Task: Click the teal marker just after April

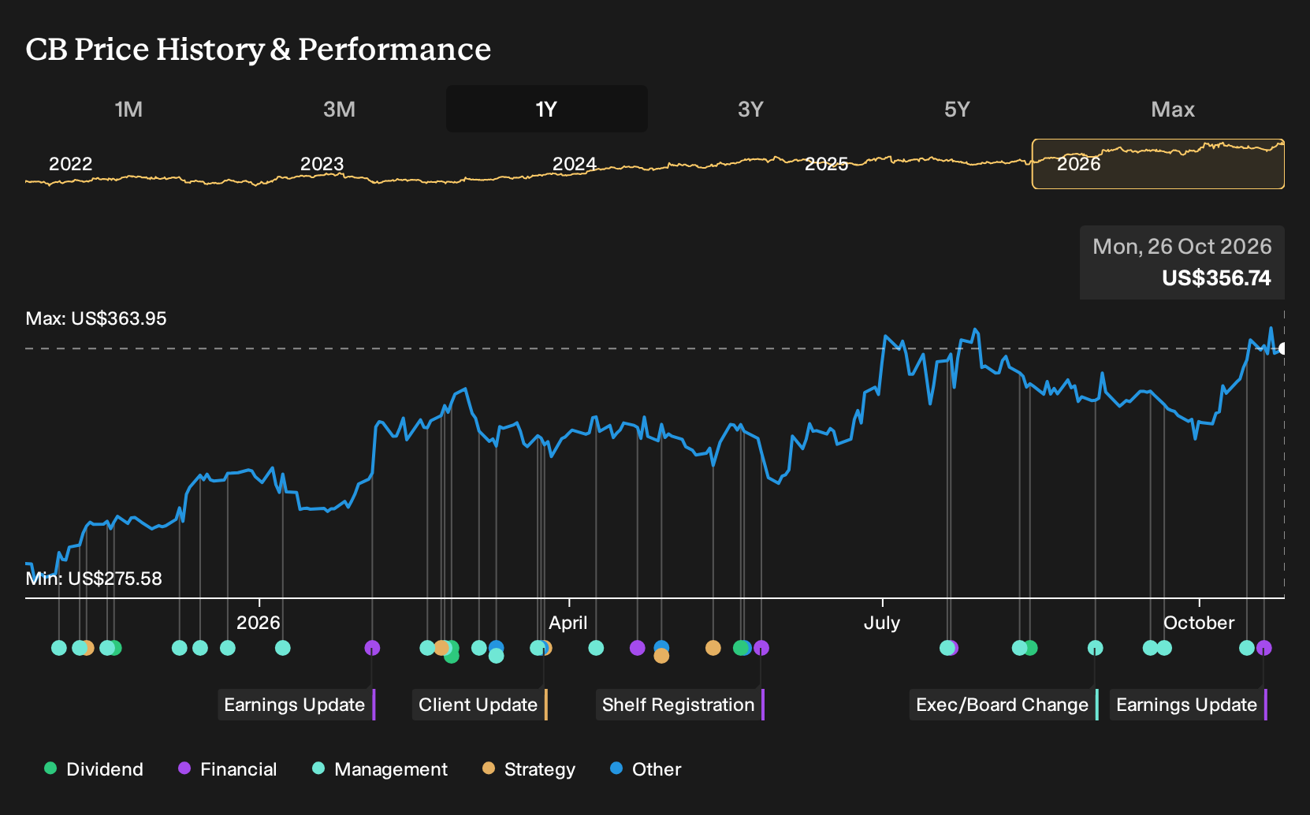Action: [596, 648]
